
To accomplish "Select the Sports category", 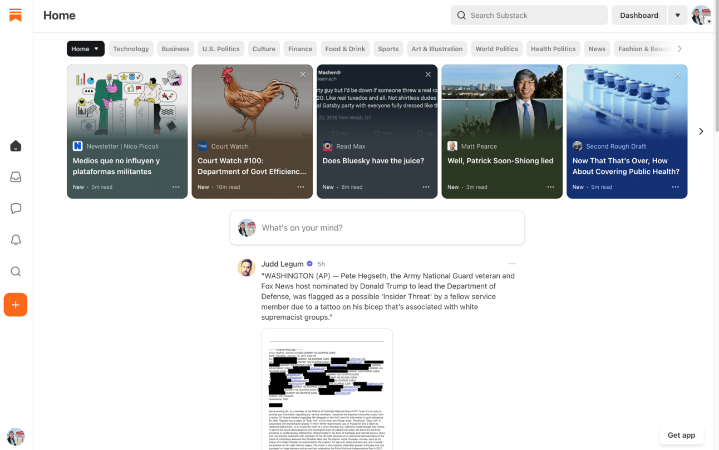I will click(x=388, y=49).
